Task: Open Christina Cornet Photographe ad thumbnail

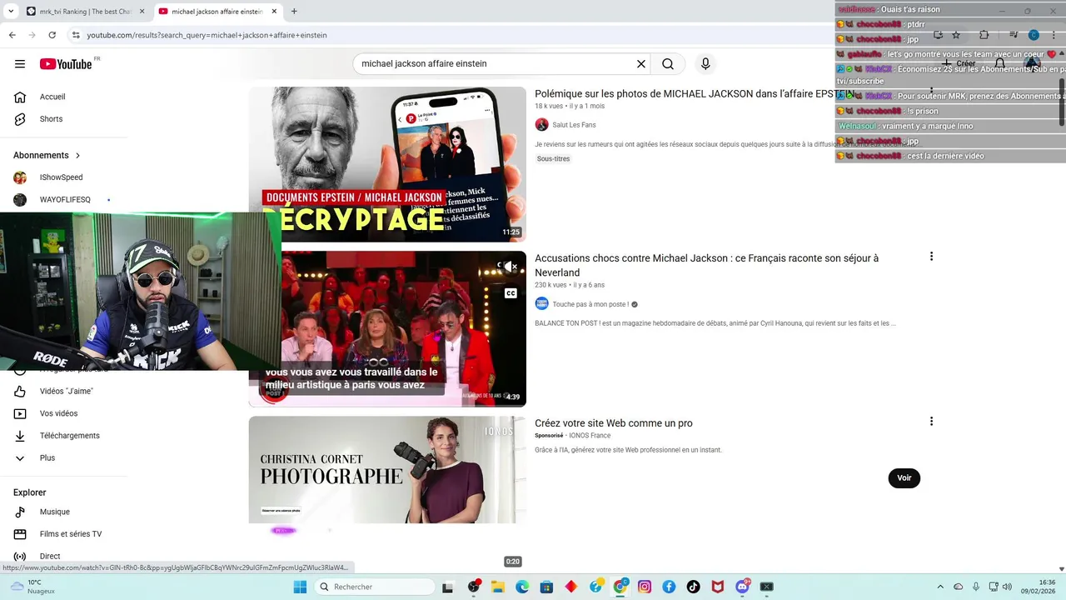Action: [387, 470]
